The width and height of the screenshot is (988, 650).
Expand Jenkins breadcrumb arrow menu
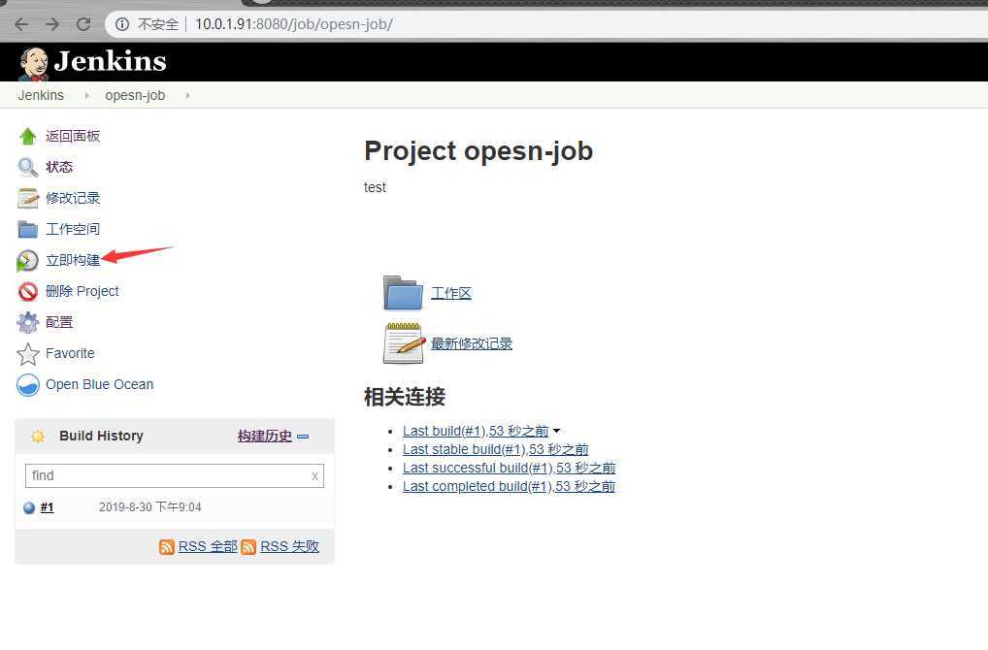coord(86,96)
